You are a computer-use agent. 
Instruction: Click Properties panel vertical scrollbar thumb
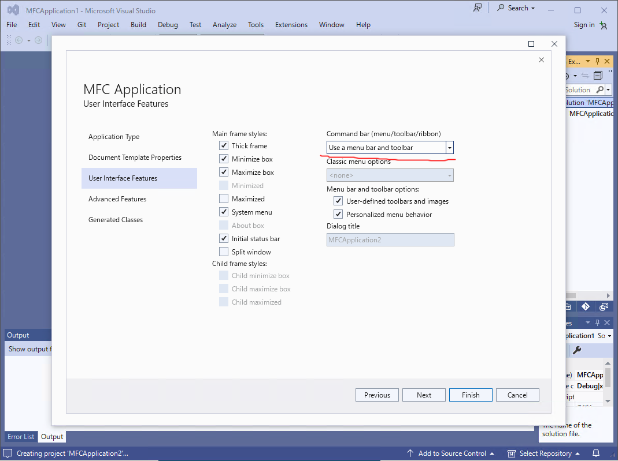(x=608, y=377)
